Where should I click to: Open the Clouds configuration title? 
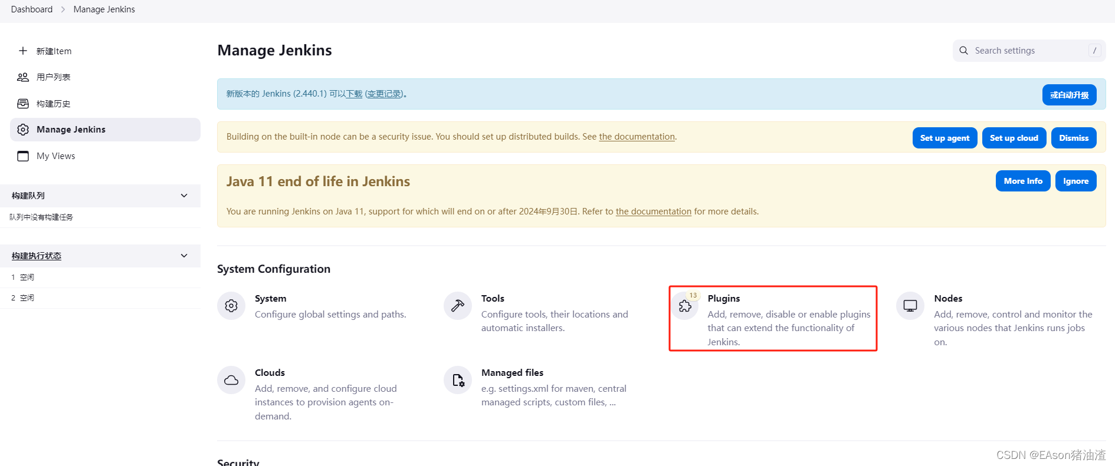tap(270, 373)
